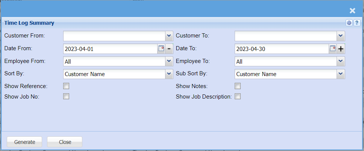Viewport: 364px width, 151px height.
Task: Open the Date From calendar picker
Action: 161,49
